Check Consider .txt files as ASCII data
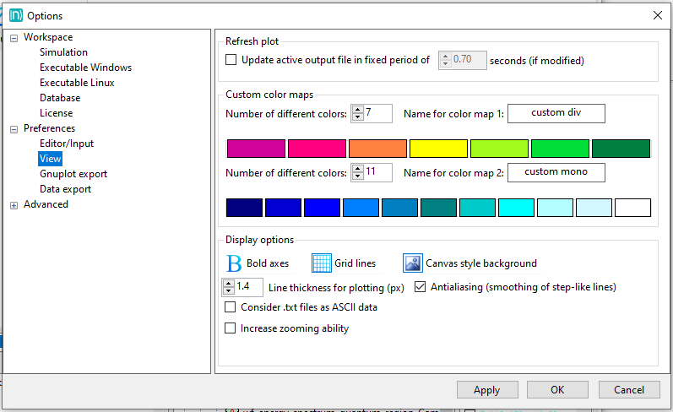The height and width of the screenshot is (412, 673). [x=231, y=307]
